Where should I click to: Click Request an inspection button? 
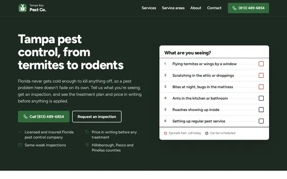click(97, 116)
